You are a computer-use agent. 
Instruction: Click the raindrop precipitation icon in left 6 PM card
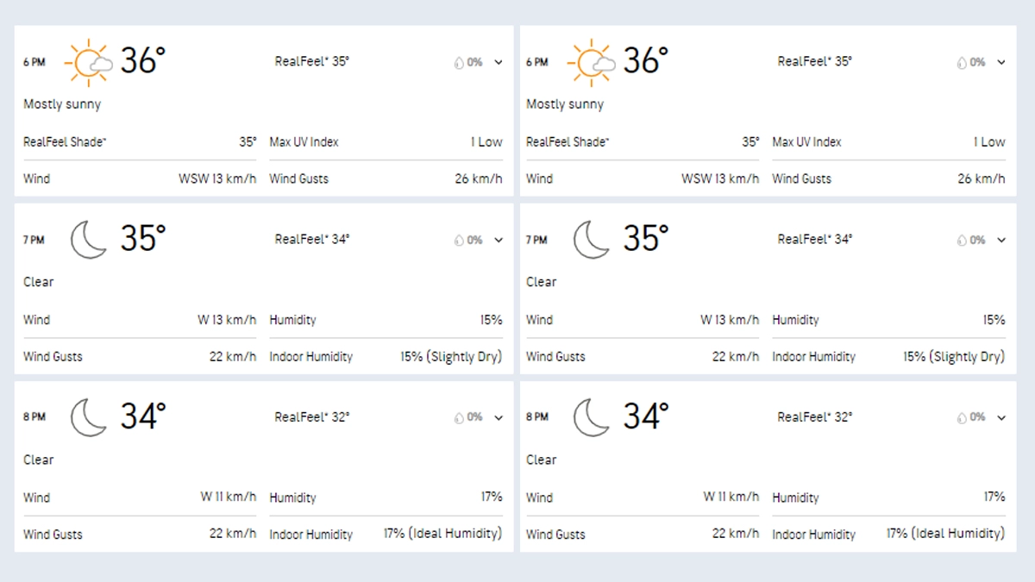[459, 63]
